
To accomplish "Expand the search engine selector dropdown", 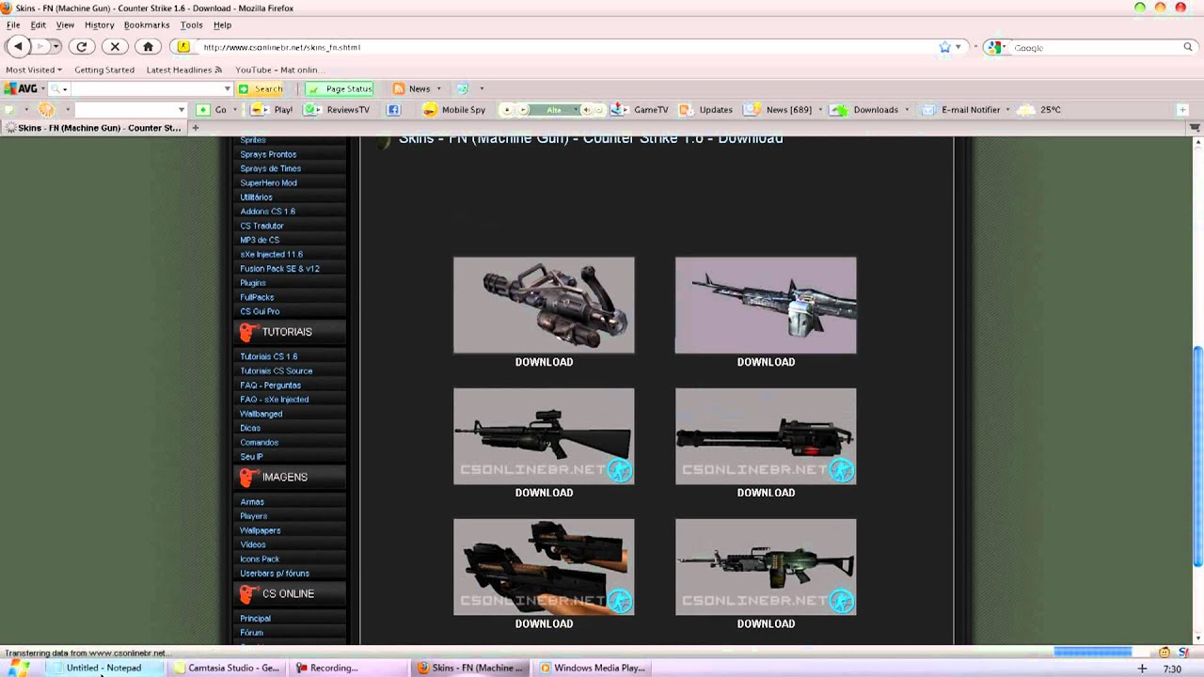I will click(1006, 47).
